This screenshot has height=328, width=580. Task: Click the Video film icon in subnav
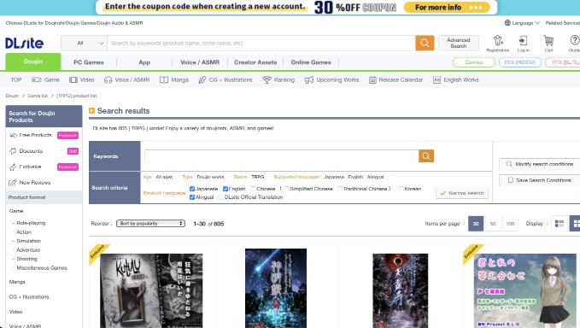[73, 80]
